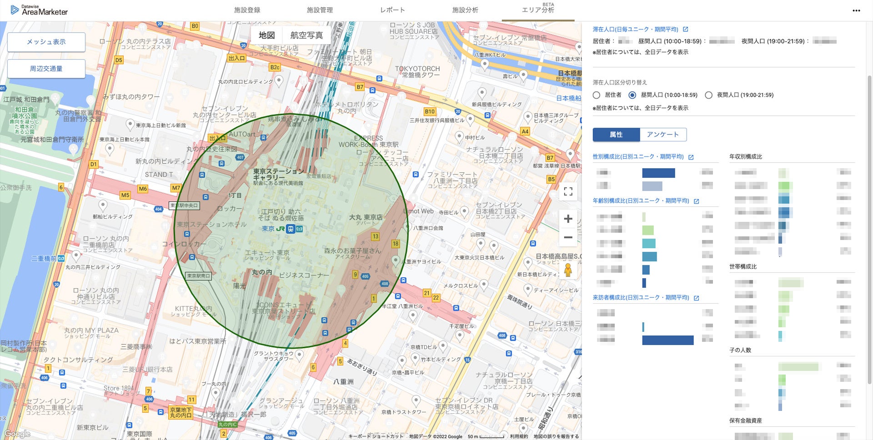Open external link beside 年齢別構成比

(x=697, y=201)
